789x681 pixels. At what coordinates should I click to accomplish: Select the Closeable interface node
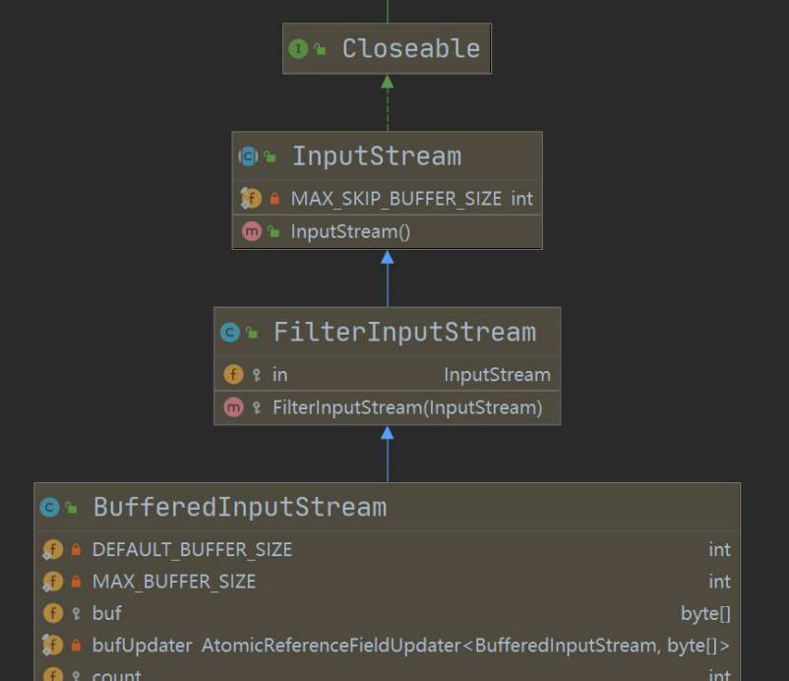387,48
